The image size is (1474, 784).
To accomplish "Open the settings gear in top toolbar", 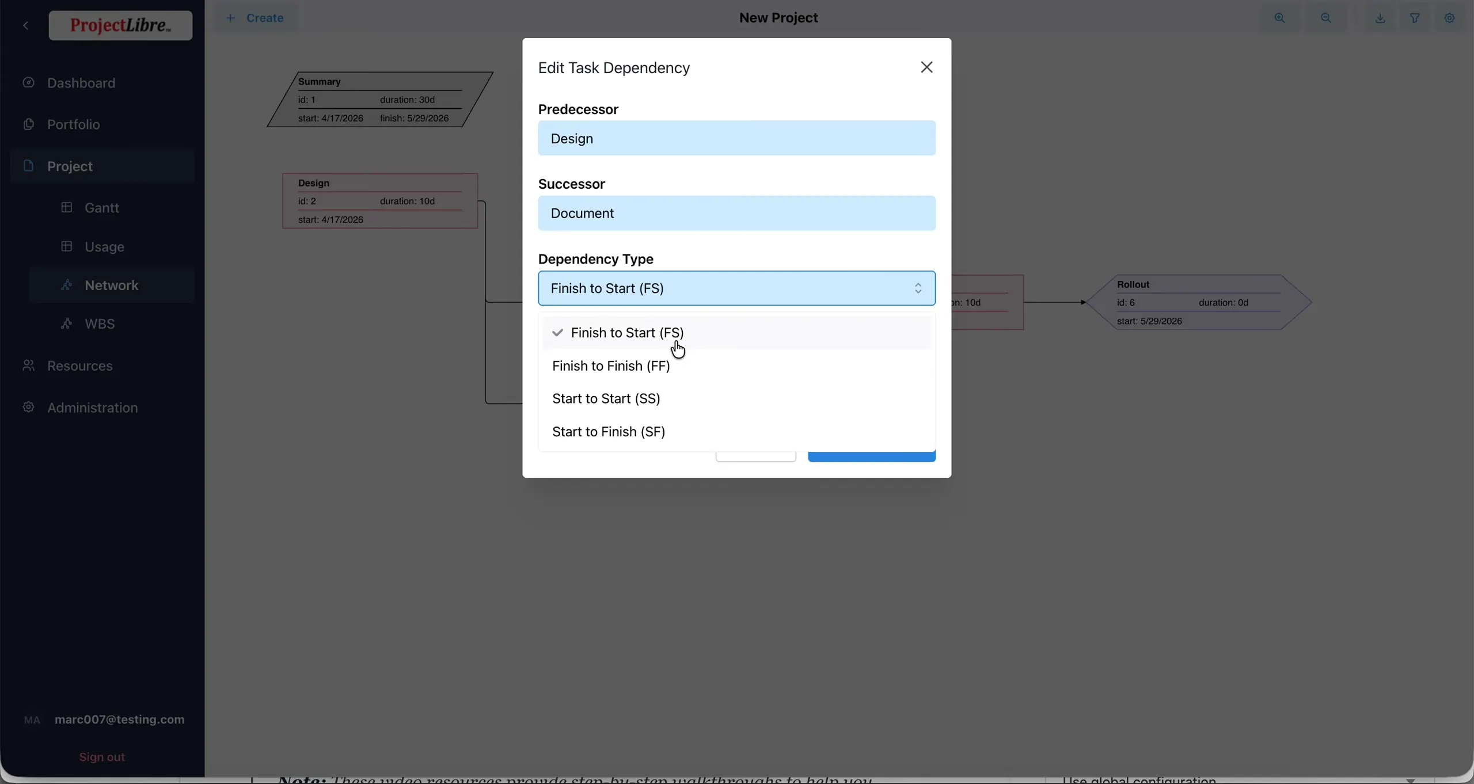I will [1449, 18].
